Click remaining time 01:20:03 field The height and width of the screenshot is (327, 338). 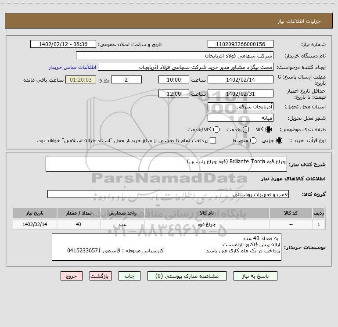81,79
